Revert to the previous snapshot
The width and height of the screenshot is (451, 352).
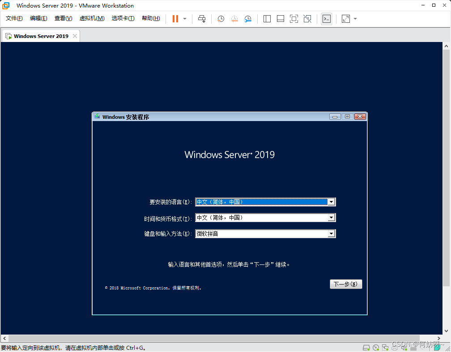pos(234,19)
